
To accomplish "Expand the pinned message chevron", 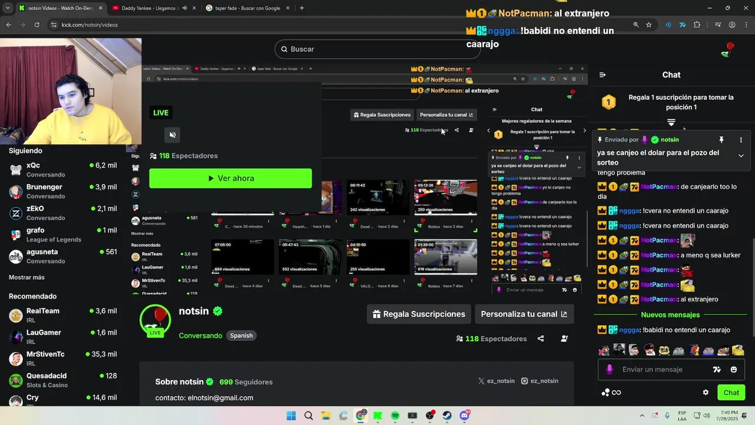I will tap(741, 156).
